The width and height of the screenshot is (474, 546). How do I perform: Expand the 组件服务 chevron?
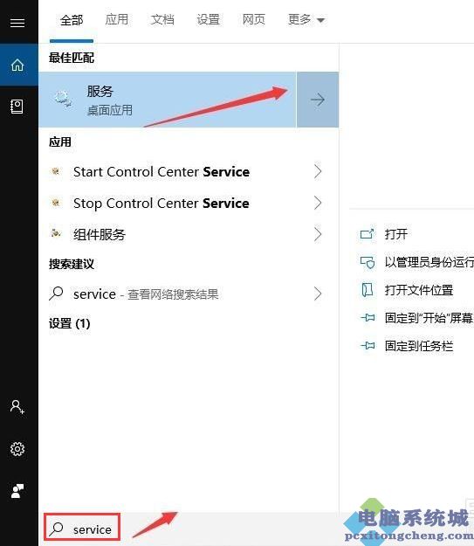(318, 234)
